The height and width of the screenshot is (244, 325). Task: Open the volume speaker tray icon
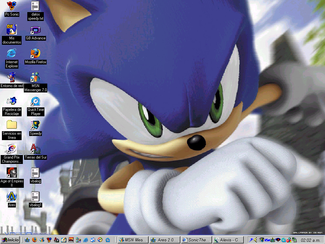[256, 240]
